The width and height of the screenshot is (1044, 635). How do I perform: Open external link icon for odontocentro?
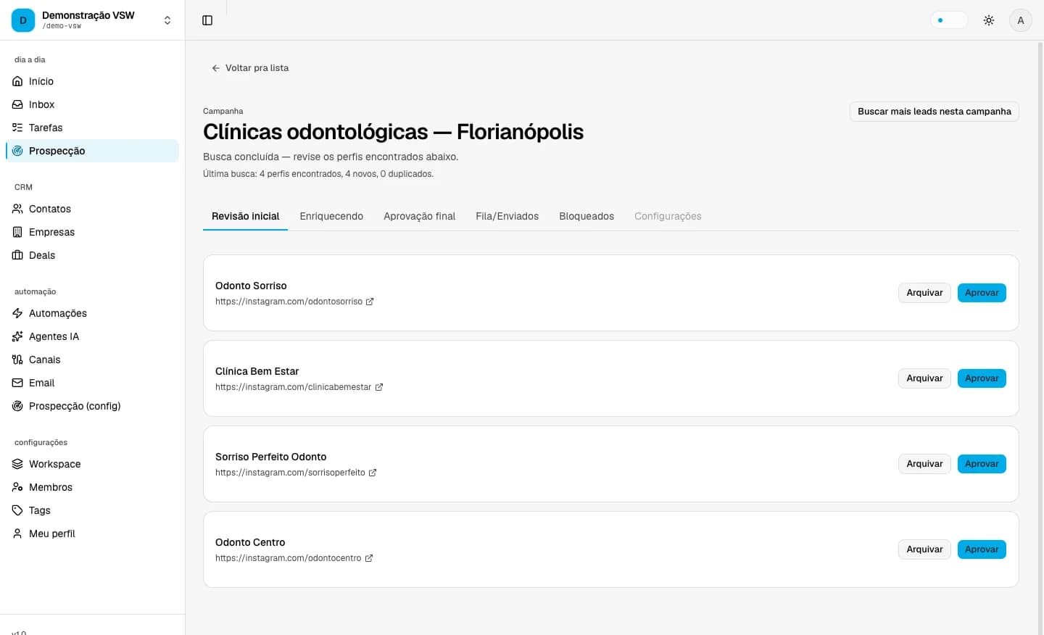368,558
